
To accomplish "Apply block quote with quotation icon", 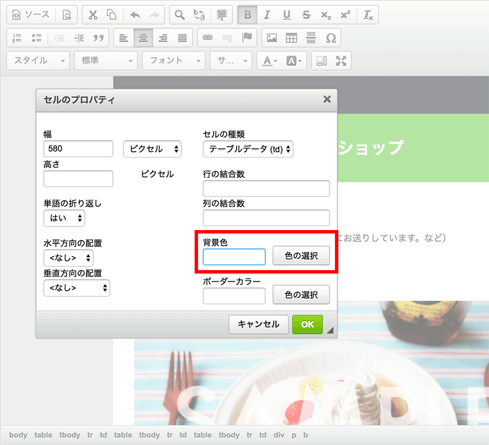I will 99,38.
